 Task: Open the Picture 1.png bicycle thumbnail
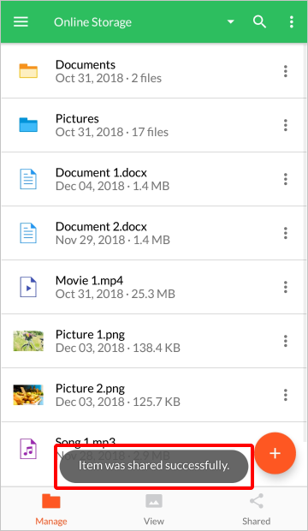coord(28,341)
